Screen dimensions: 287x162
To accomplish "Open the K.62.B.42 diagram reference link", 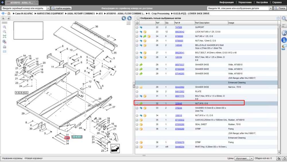I will (x=77, y=137).
